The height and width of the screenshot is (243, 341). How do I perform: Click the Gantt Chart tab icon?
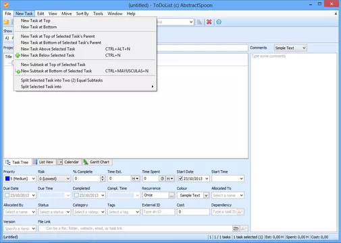pyautogui.click(x=86, y=162)
